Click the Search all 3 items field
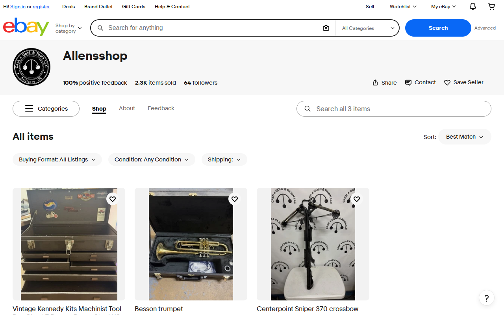 pos(394,109)
